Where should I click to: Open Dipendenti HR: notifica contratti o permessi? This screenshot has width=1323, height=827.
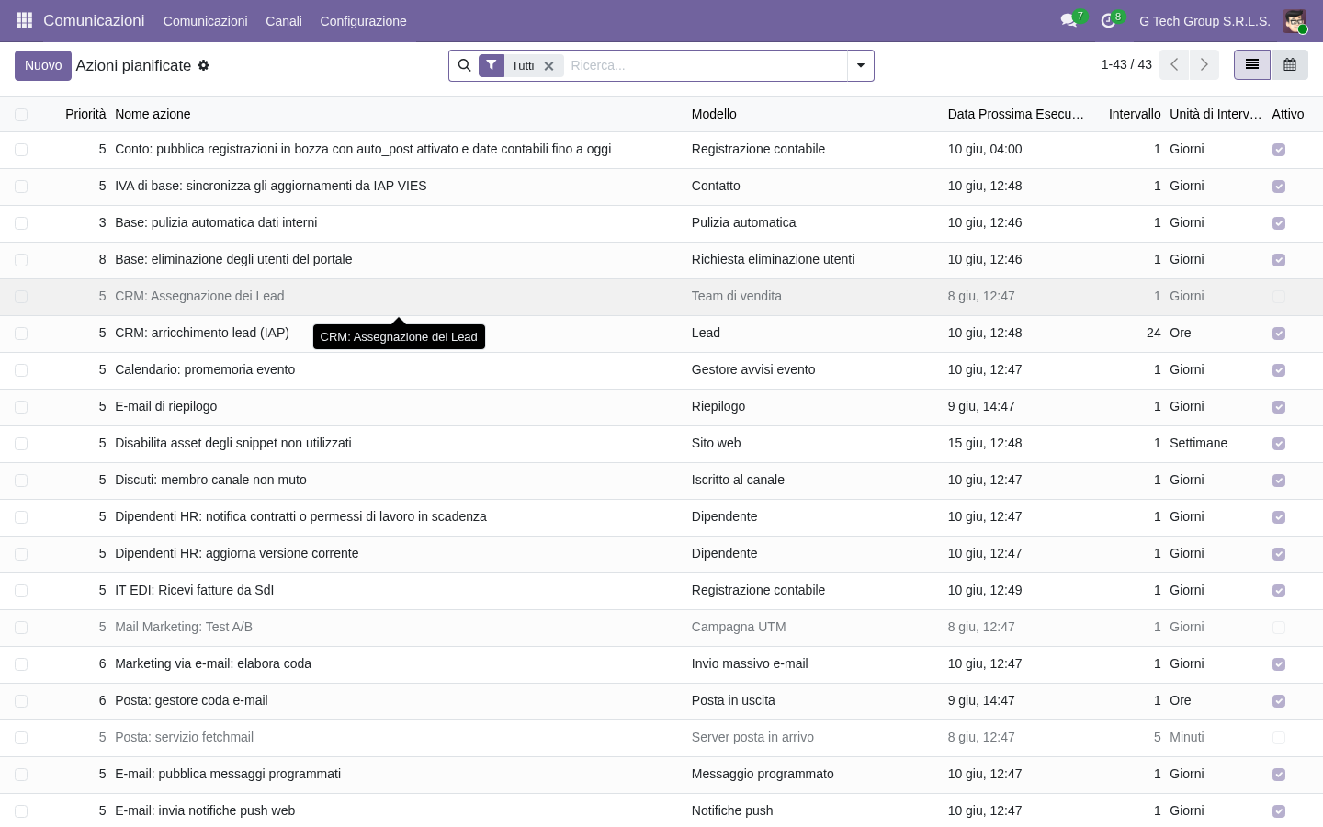[300, 516]
